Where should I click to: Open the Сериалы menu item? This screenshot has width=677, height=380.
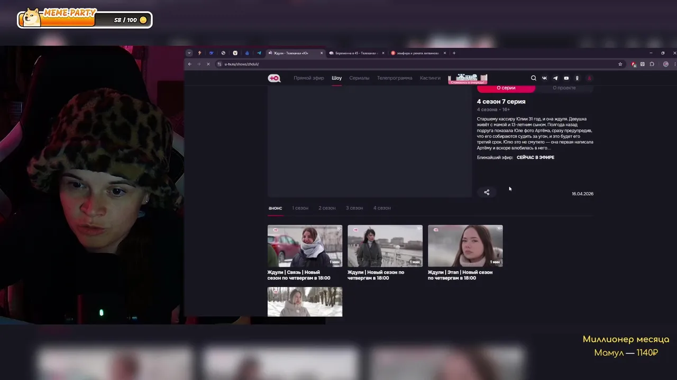359,78
